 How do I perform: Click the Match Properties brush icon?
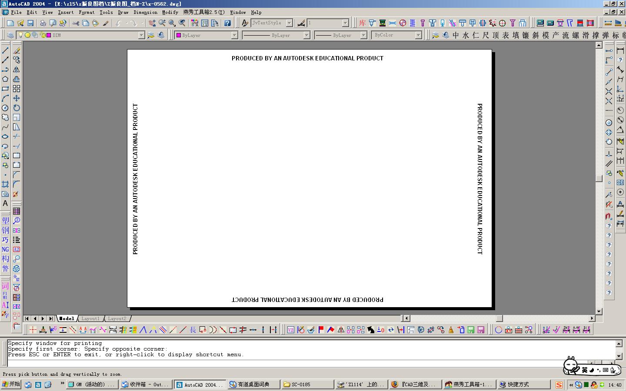click(106, 23)
